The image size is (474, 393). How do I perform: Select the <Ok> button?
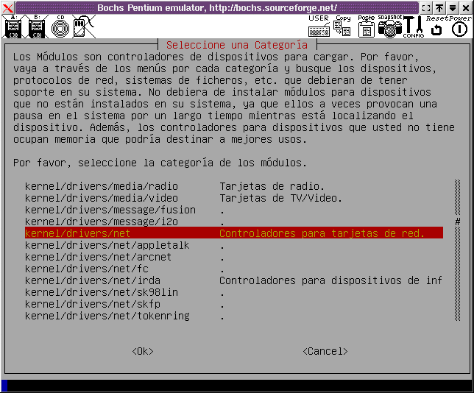pyautogui.click(x=142, y=351)
